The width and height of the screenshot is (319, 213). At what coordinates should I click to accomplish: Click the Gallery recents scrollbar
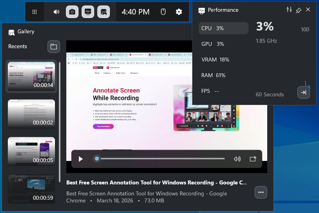point(60,122)
